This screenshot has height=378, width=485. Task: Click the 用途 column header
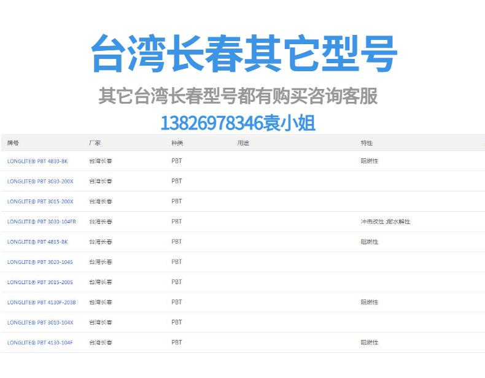(243, 143)
